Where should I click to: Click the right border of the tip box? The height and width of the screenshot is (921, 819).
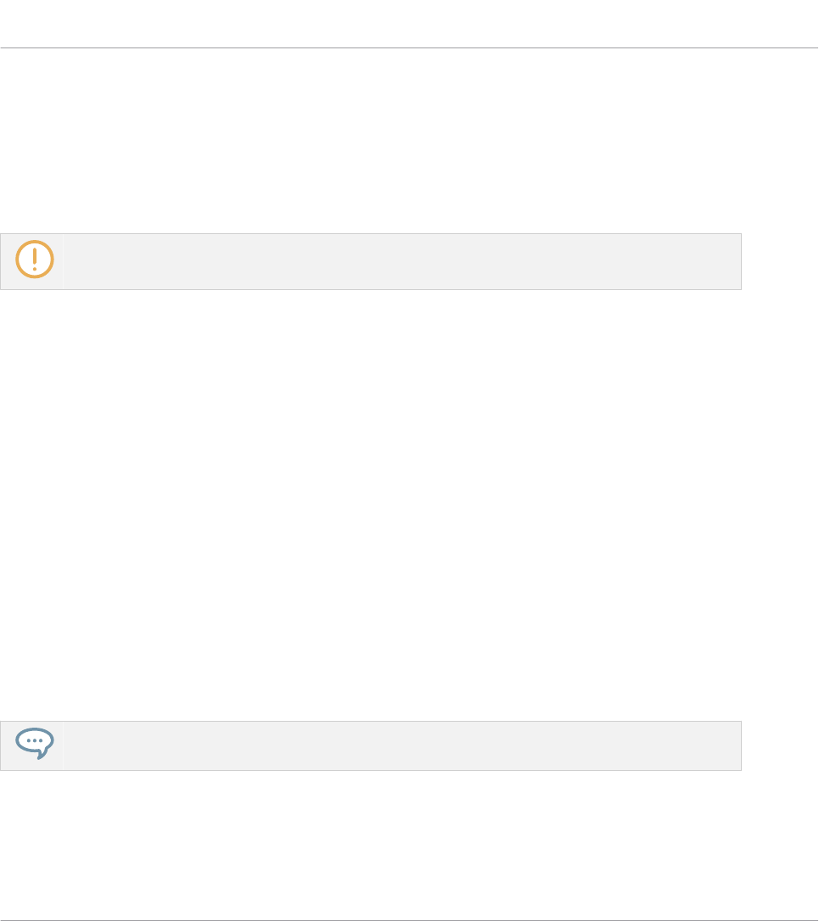pyautogui.click(x=742, y=745)
